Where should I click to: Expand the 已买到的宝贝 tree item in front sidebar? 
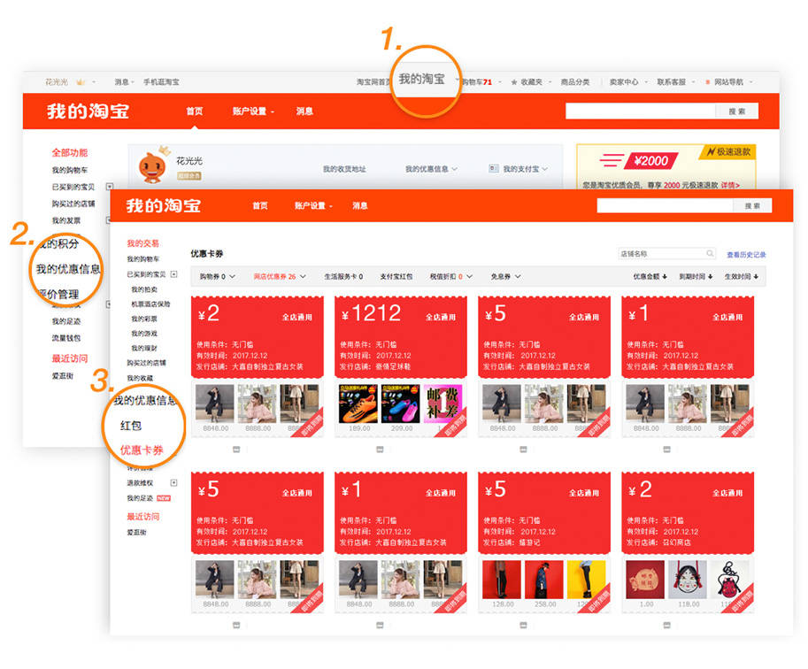coord(173,274)
